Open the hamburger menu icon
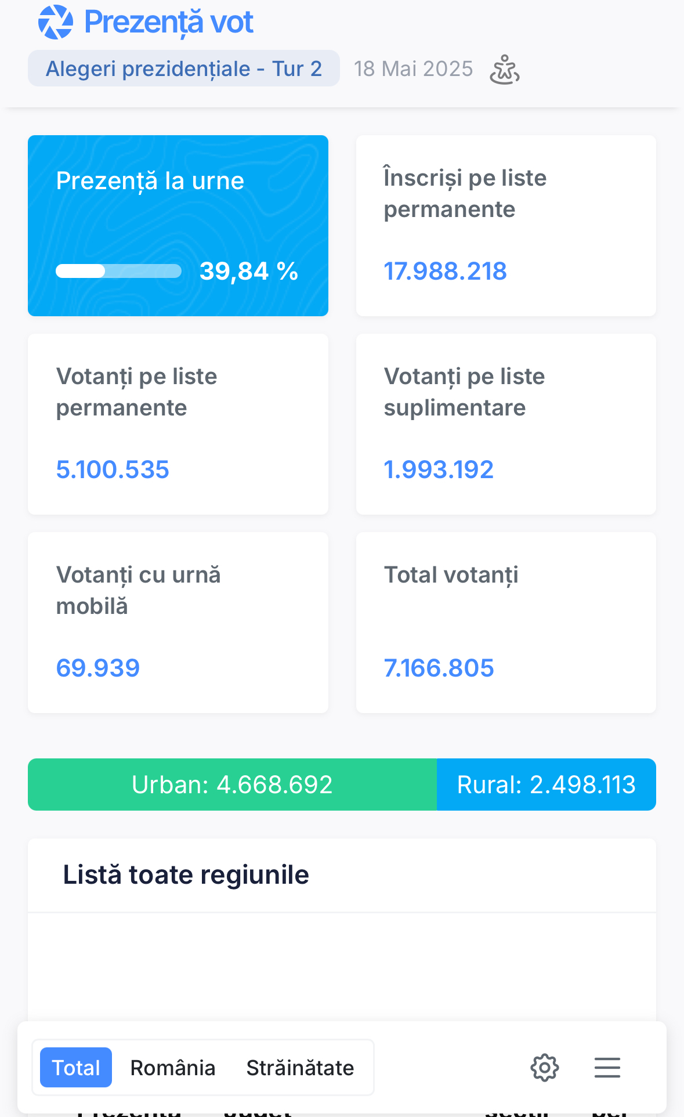 [x=607, y=1067]
